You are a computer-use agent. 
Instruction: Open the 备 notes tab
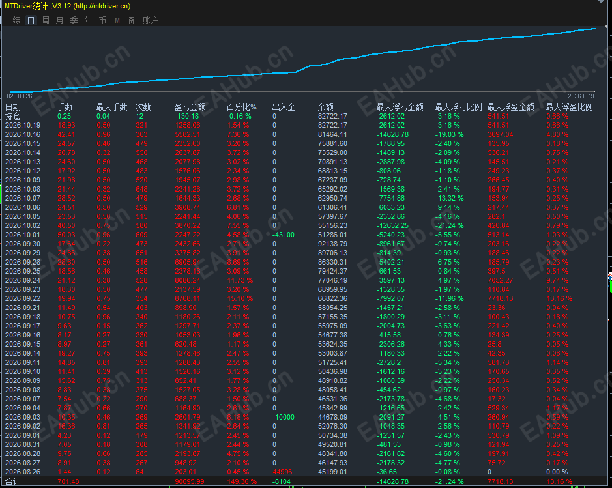[x=131, y=20]
